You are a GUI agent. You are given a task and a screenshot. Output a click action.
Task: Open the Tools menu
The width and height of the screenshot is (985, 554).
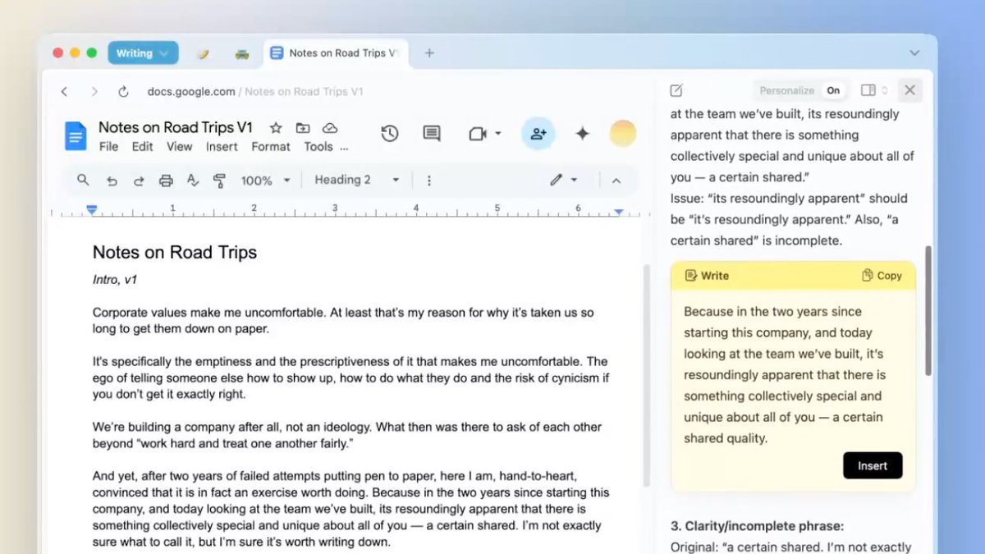point(318,147)
